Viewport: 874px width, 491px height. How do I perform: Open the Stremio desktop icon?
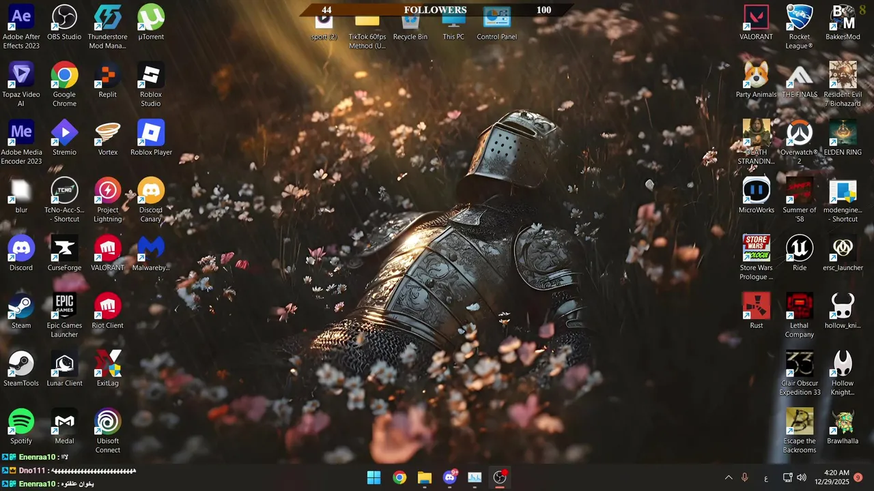pyautogui.click(x=64, y=138)
